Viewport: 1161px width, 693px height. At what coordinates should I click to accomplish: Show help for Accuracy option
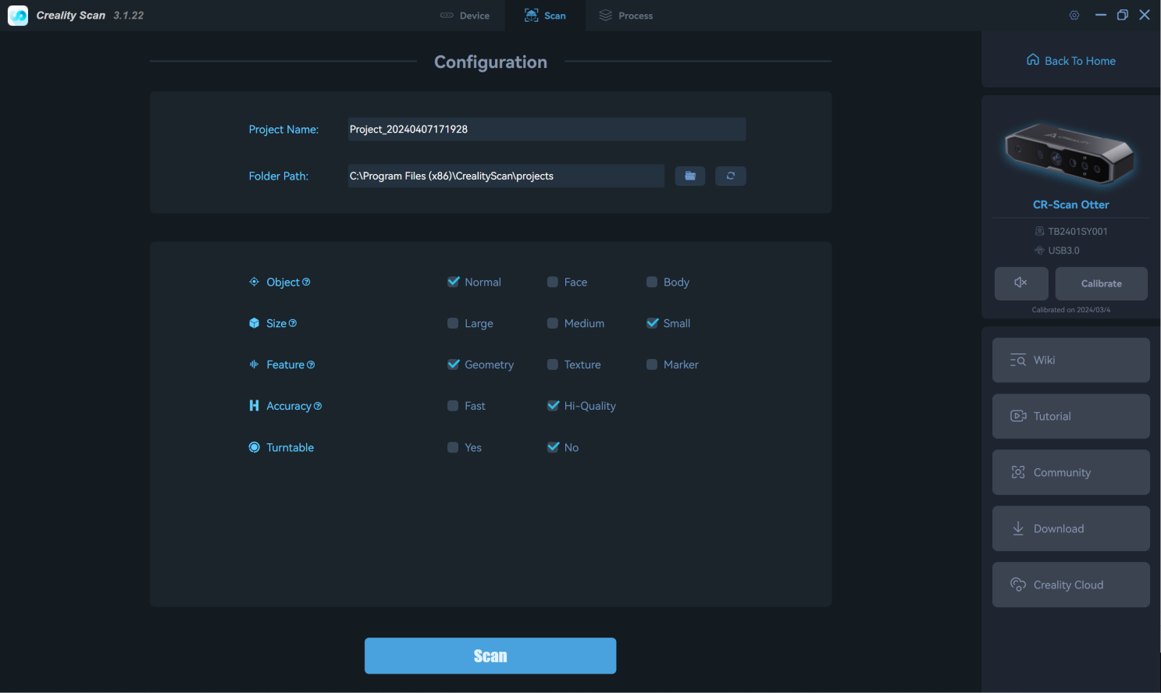(x=318, y=406)
